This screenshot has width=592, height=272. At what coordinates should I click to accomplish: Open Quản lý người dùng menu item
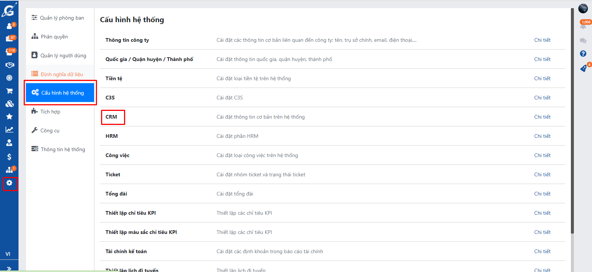coord(63,55)
